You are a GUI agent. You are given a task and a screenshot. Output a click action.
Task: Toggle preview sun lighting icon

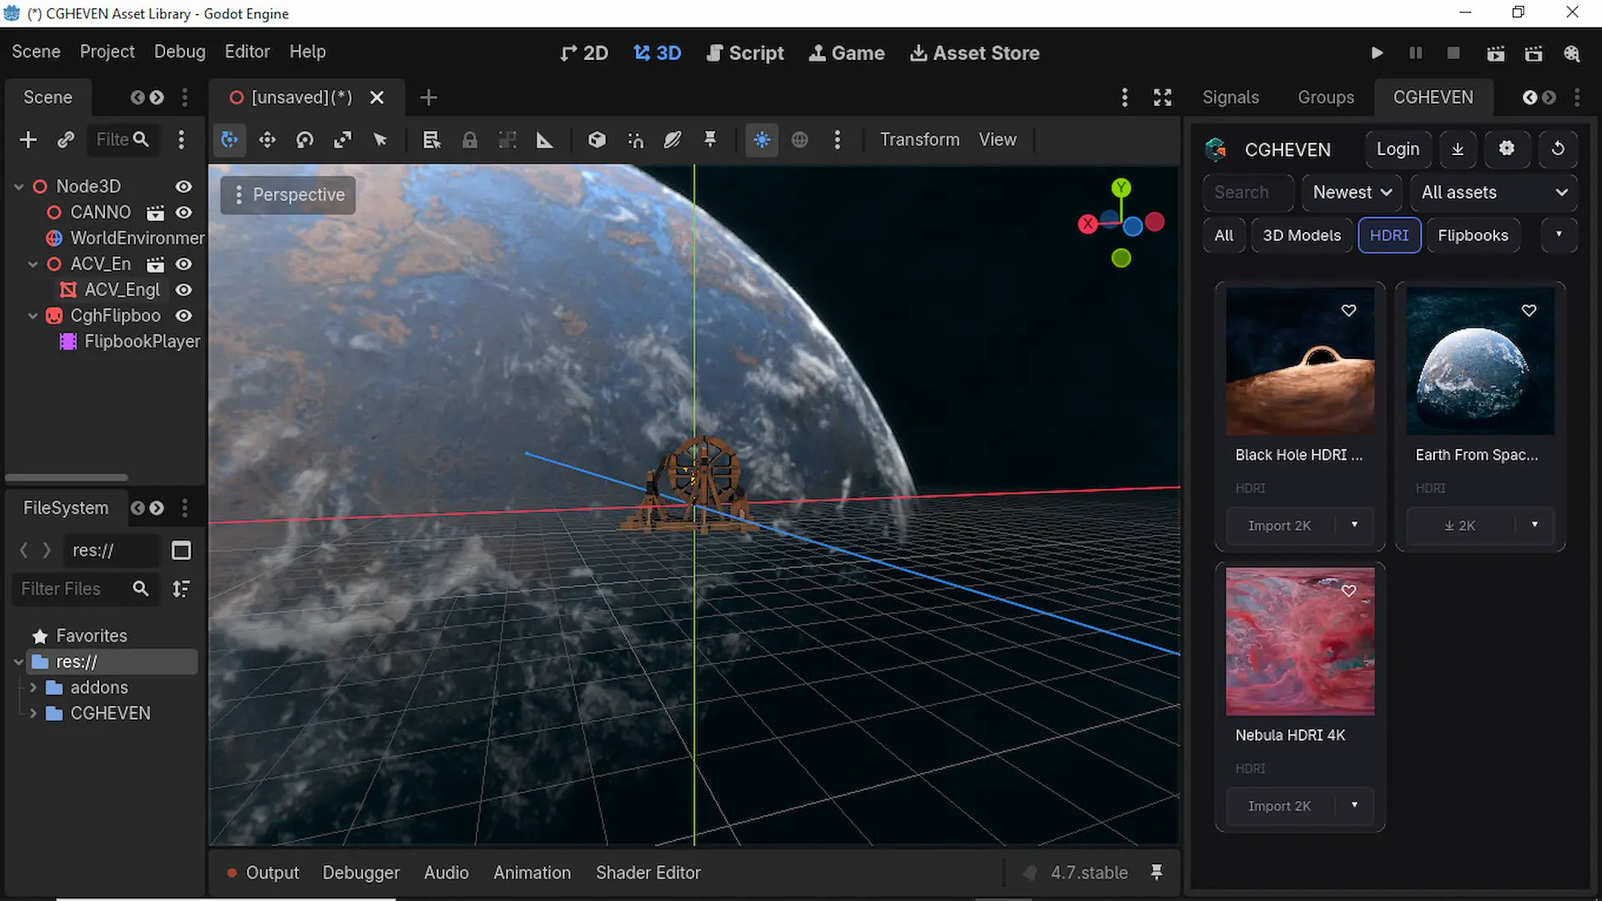[x=762, y=140]
